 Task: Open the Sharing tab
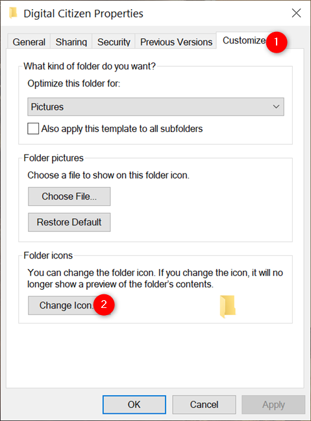pyautogui.click(x=71, y=42)
